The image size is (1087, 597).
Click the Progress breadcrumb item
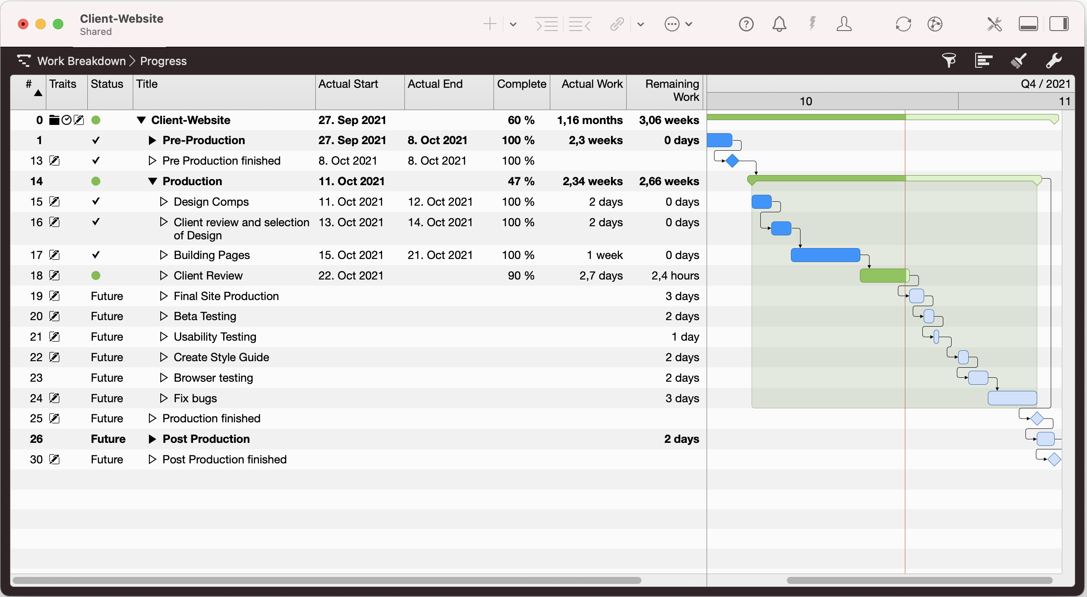point(163,61)
